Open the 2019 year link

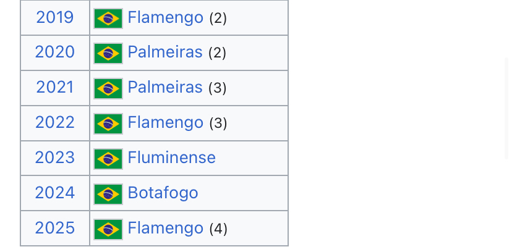pos(55,17)
